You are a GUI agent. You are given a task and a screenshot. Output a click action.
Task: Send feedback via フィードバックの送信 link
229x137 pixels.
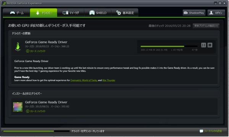click(x=213, y=131)
